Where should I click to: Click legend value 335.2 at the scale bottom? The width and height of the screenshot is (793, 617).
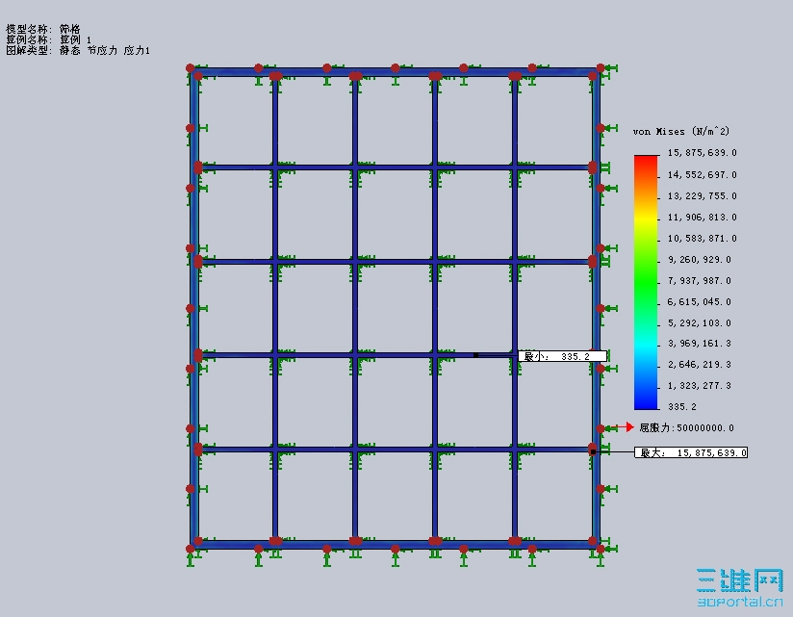point(682,407)
